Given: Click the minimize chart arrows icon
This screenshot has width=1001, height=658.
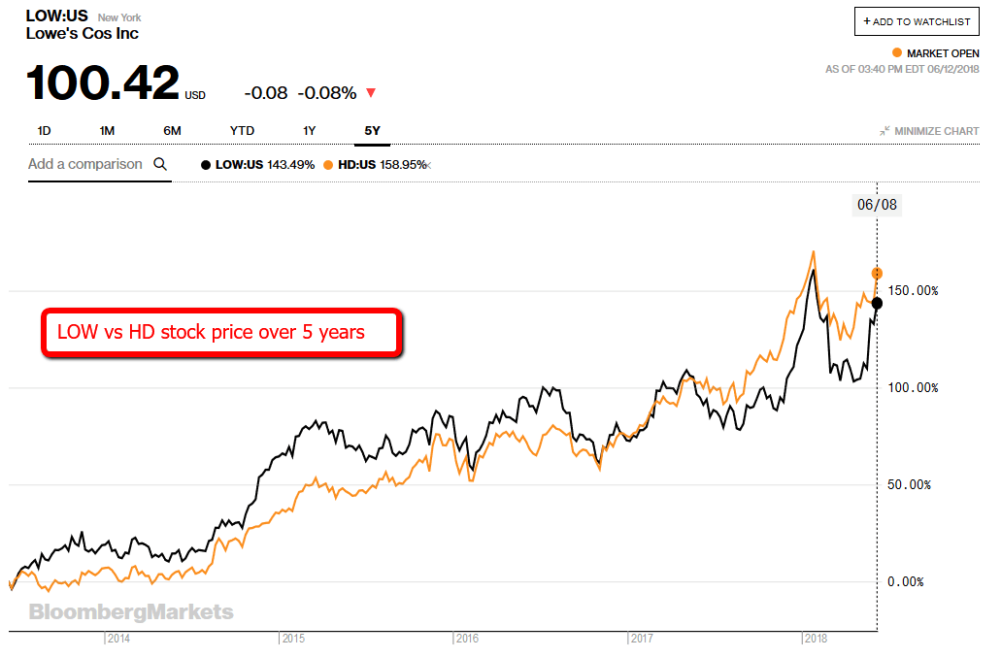Looking at the screenshot, I should [x=884, y=131].
